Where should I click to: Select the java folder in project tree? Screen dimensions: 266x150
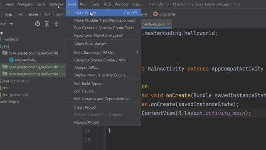click(6, 46)
